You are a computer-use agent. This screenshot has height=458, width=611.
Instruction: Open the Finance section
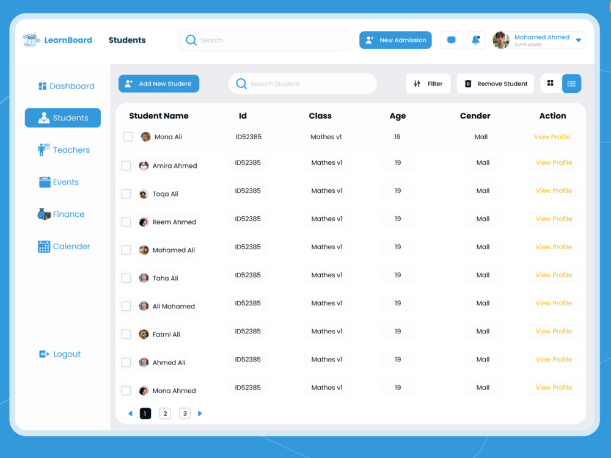click(61, 214)
